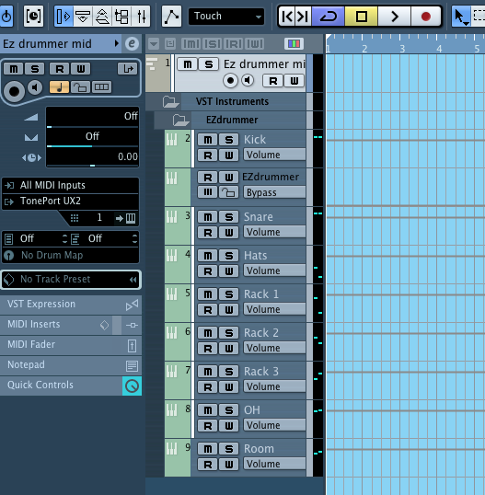The height and width of the screenshot is (495, 485).
Task: Expand the VST Instruments folder
Action: [170, 101]
